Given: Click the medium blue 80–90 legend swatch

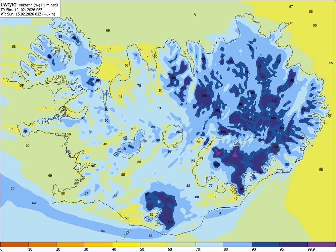Looking at the screenshot, I should 238,245.
